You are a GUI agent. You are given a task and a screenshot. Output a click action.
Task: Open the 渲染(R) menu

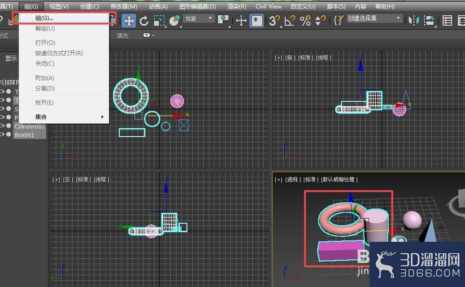237,7
